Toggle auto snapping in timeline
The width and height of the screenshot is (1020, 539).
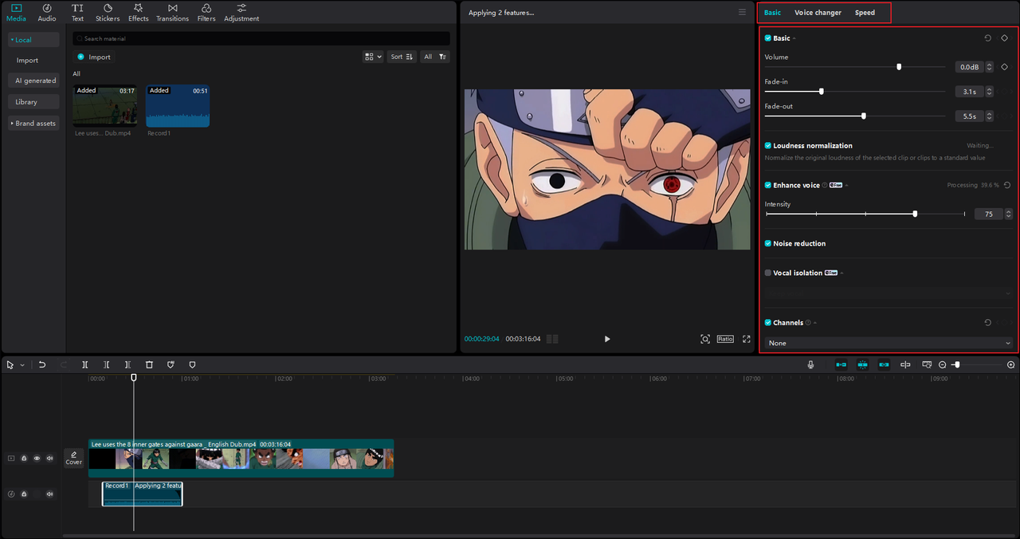coord(862,364)
